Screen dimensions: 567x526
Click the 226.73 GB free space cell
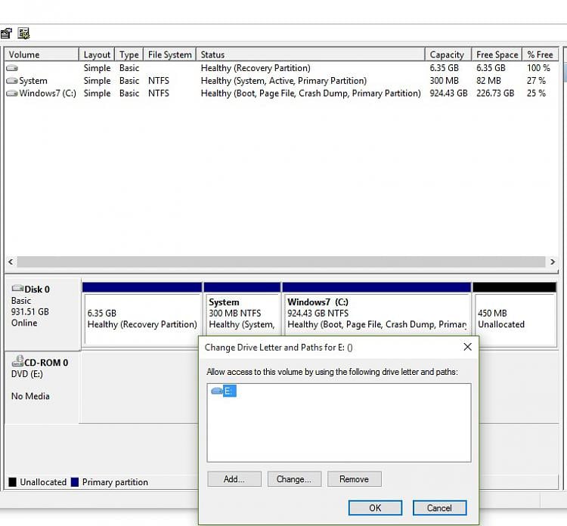click(495, 93)
